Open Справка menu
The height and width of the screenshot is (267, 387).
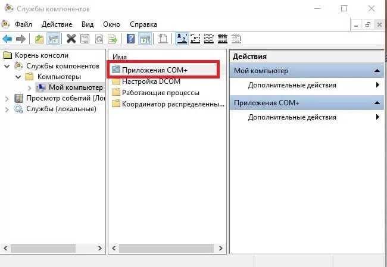pos(143,24)
